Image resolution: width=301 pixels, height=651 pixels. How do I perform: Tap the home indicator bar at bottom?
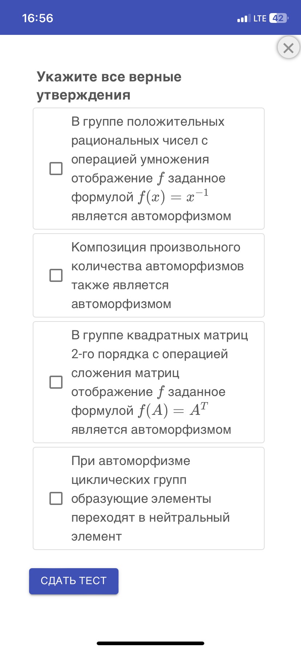150,643
